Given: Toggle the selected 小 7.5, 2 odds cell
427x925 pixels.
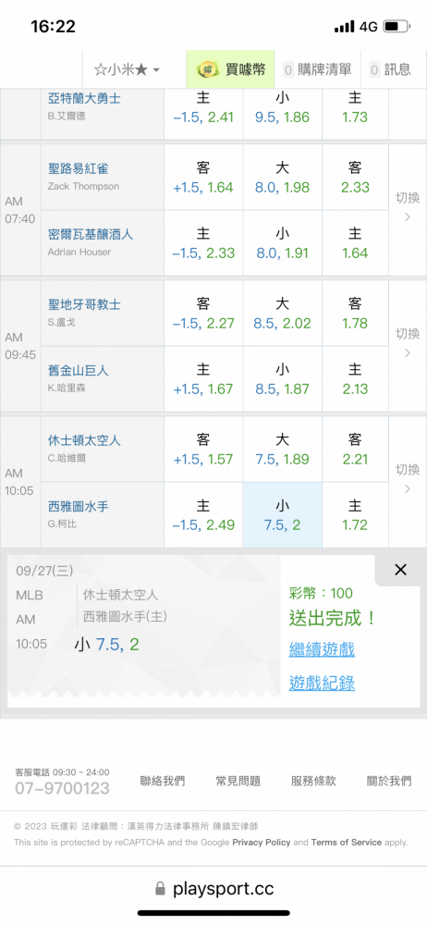Looking at the screenshot, I should 283,515.
